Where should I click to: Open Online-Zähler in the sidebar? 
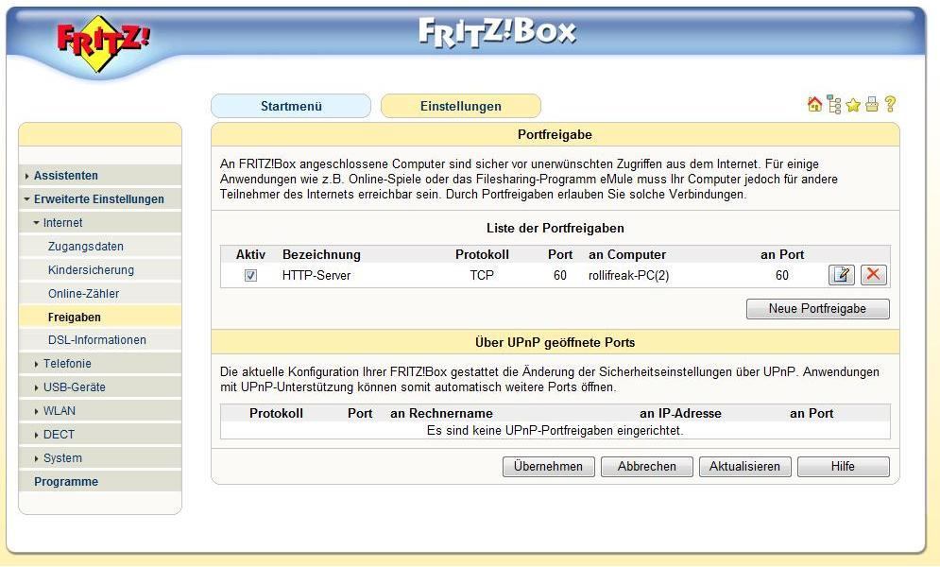pos(83,294)
